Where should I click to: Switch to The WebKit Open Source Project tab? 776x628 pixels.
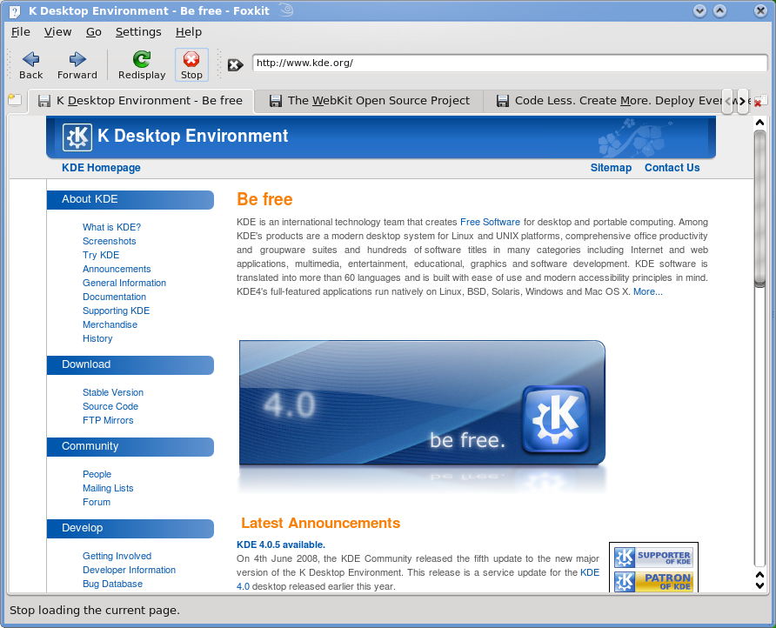coord(369,101)
